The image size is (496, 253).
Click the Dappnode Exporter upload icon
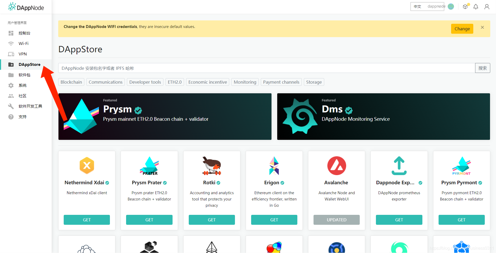[x=399, y=166]
